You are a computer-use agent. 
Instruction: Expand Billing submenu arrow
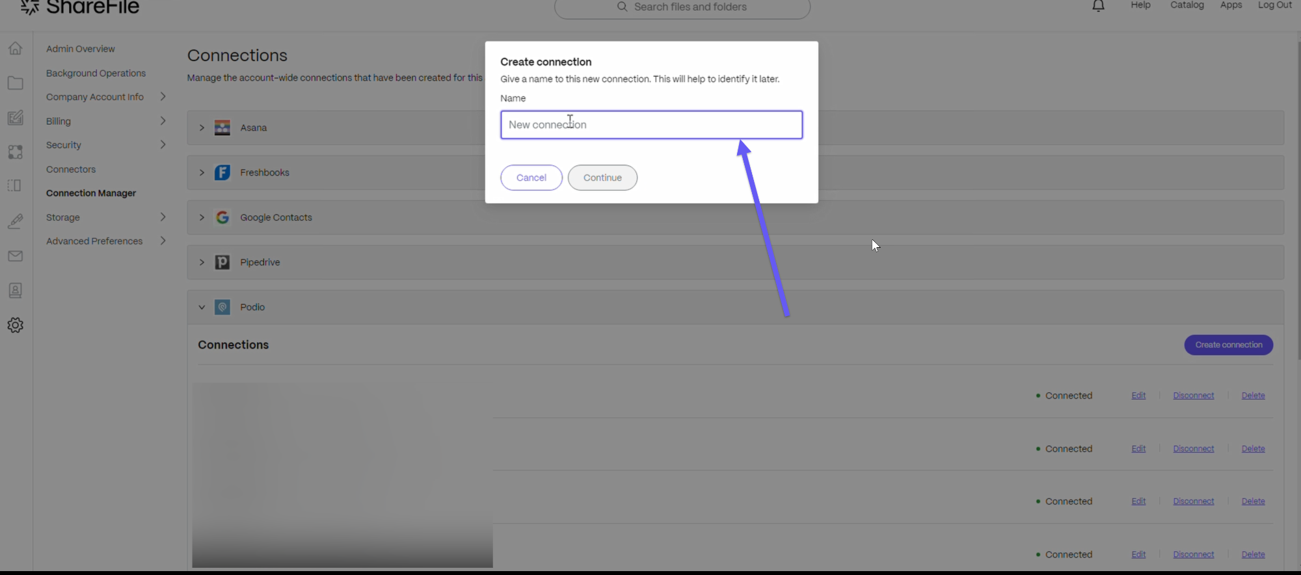pyautogui.click(x=163, y=120)
